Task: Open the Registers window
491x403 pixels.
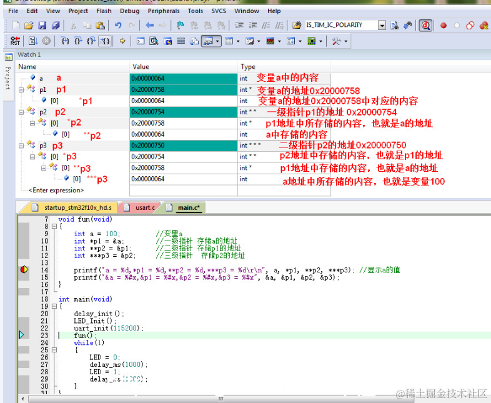Action: tap(181, 41)
